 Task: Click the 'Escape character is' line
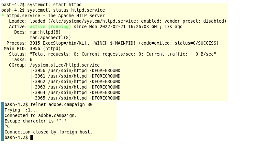[37, 121]
